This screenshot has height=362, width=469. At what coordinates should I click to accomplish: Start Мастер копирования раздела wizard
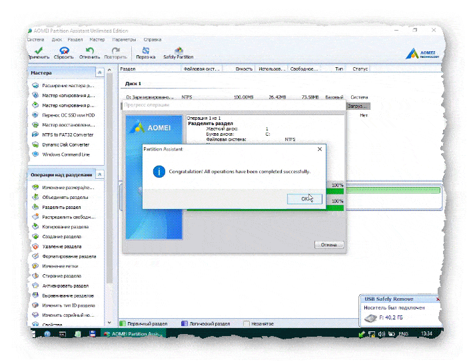point(63,105)
